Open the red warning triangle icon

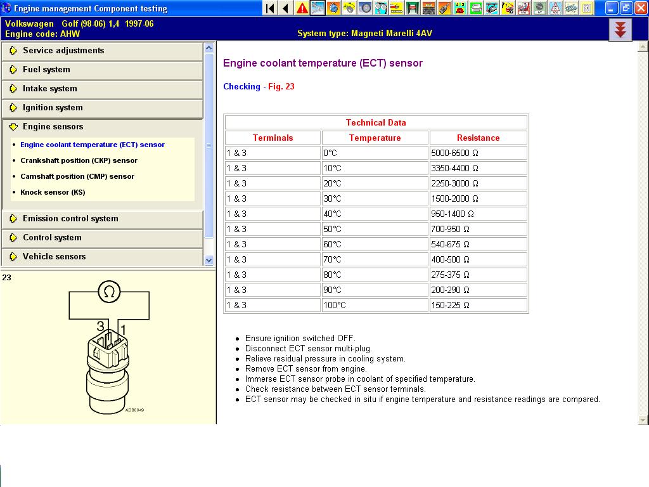click(x=302, y=8)
